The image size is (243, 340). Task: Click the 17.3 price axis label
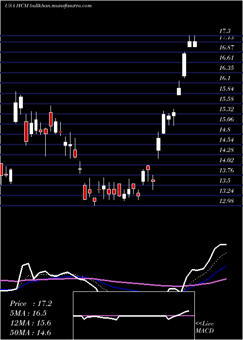tap(226, 32)
